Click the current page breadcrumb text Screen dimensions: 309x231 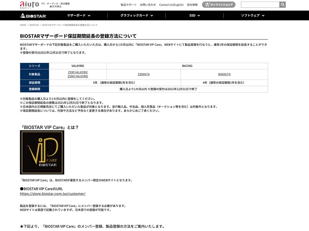(70, 25)
